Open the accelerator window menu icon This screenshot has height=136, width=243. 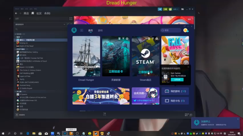point(184,26)
